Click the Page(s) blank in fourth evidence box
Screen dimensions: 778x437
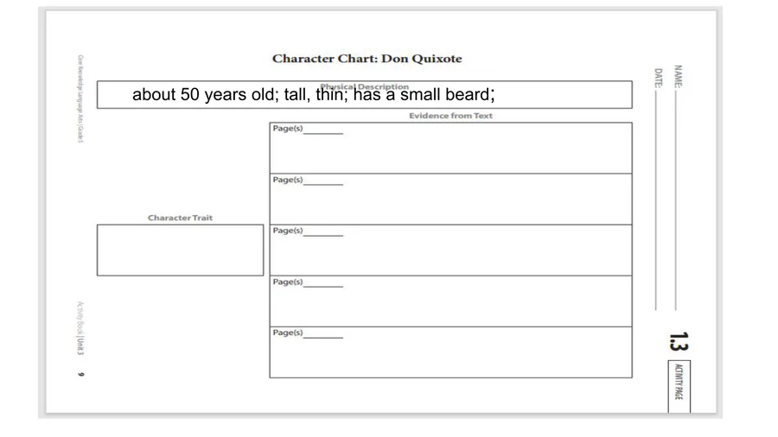point(322,282)
